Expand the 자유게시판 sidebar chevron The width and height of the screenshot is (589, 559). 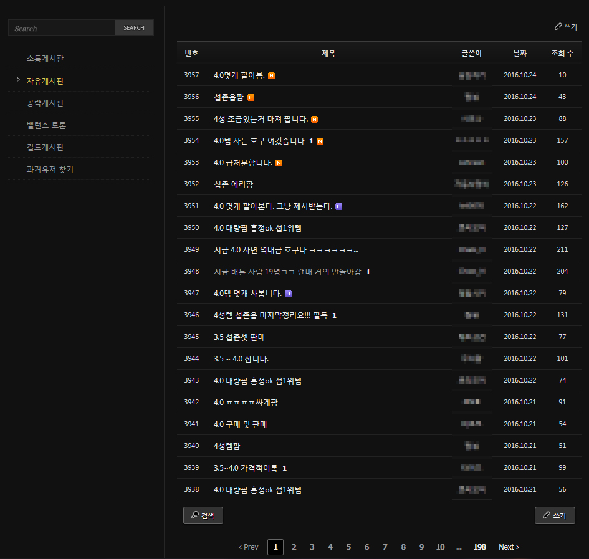point(19,80)
